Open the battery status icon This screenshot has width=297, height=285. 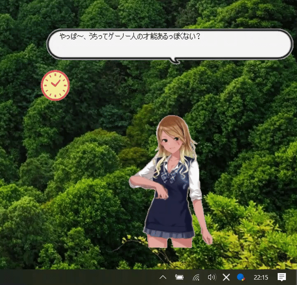pyautogui.click(x=179, y=277)
